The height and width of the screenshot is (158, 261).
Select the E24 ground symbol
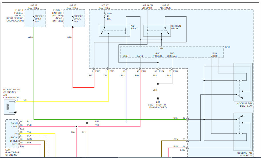tap(158, 99)
